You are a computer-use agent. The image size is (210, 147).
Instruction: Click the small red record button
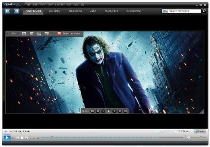tap(12, 138)
